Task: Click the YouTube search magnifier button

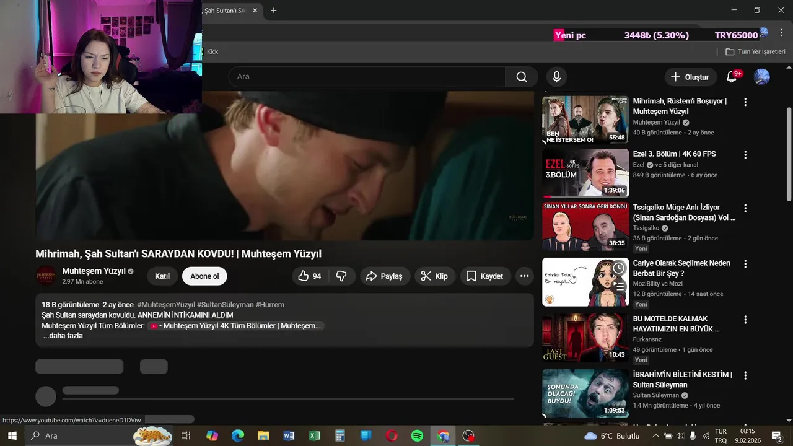Action: point(522,77)
